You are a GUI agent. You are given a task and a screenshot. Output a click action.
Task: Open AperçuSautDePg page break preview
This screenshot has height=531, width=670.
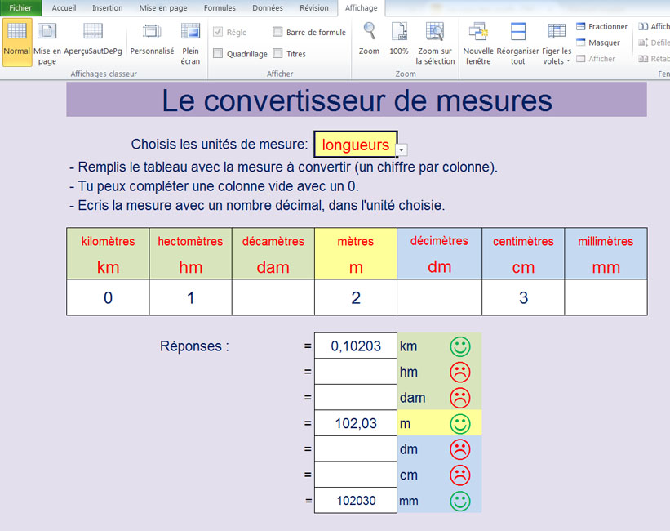coord(93,41)
